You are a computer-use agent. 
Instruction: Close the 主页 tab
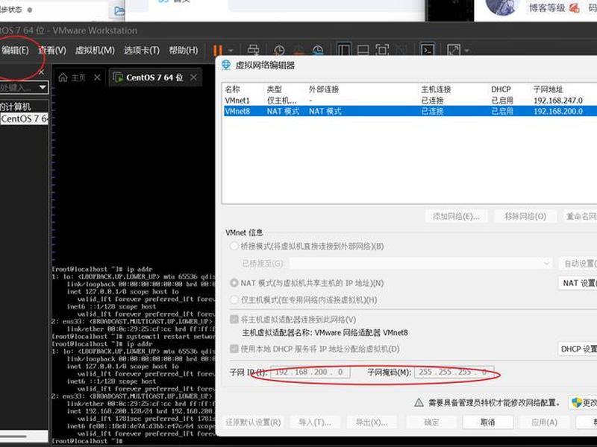pos(98,77)
